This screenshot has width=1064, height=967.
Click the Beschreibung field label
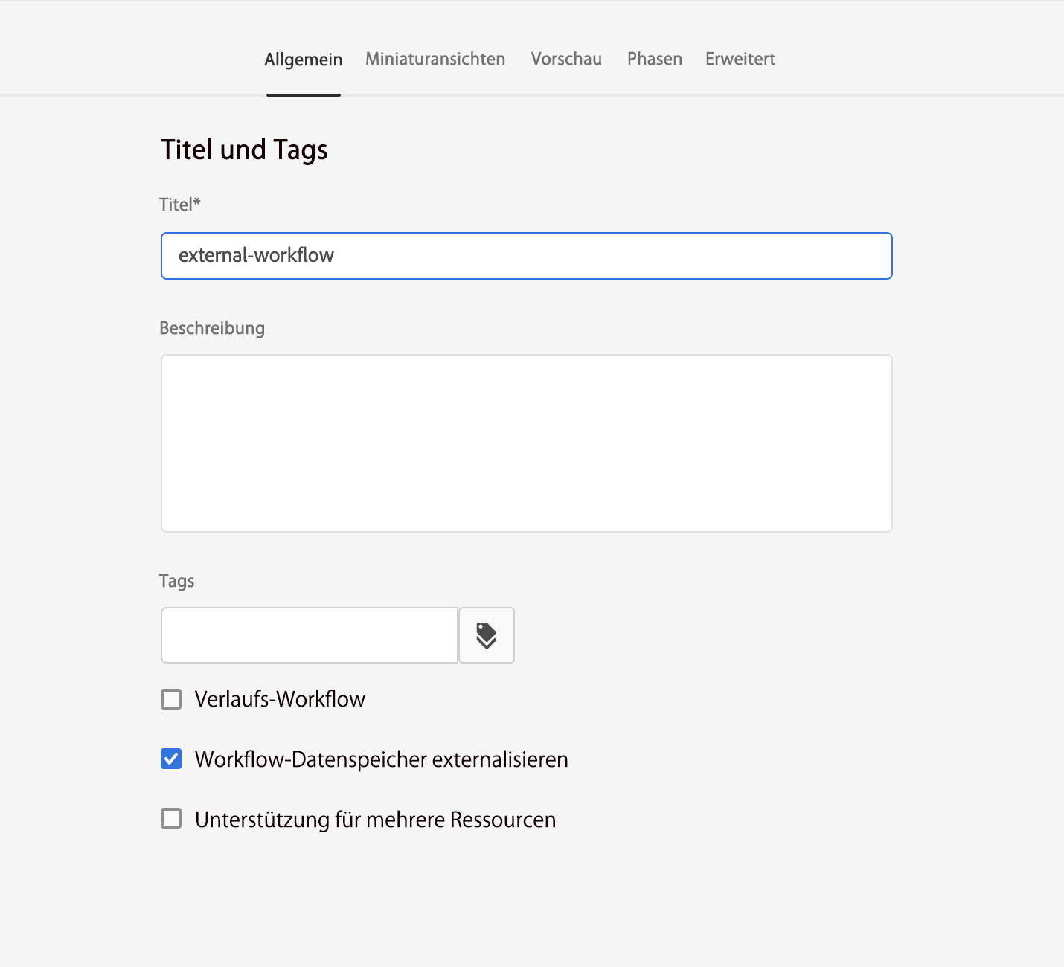pos(212,328)
